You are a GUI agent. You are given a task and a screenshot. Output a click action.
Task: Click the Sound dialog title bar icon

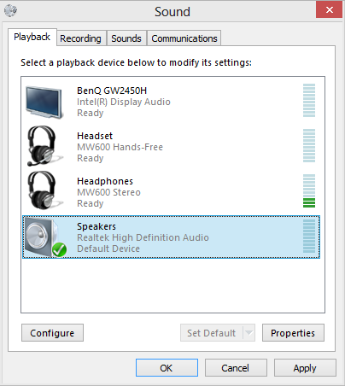pos(10,11)
